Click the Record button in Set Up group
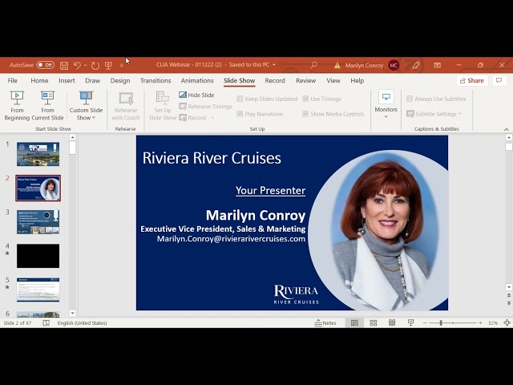 pos(192,118)
